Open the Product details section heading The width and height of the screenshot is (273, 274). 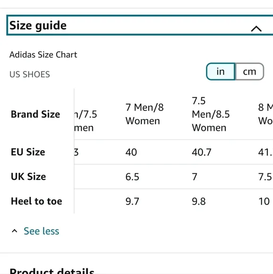(52, 271)
